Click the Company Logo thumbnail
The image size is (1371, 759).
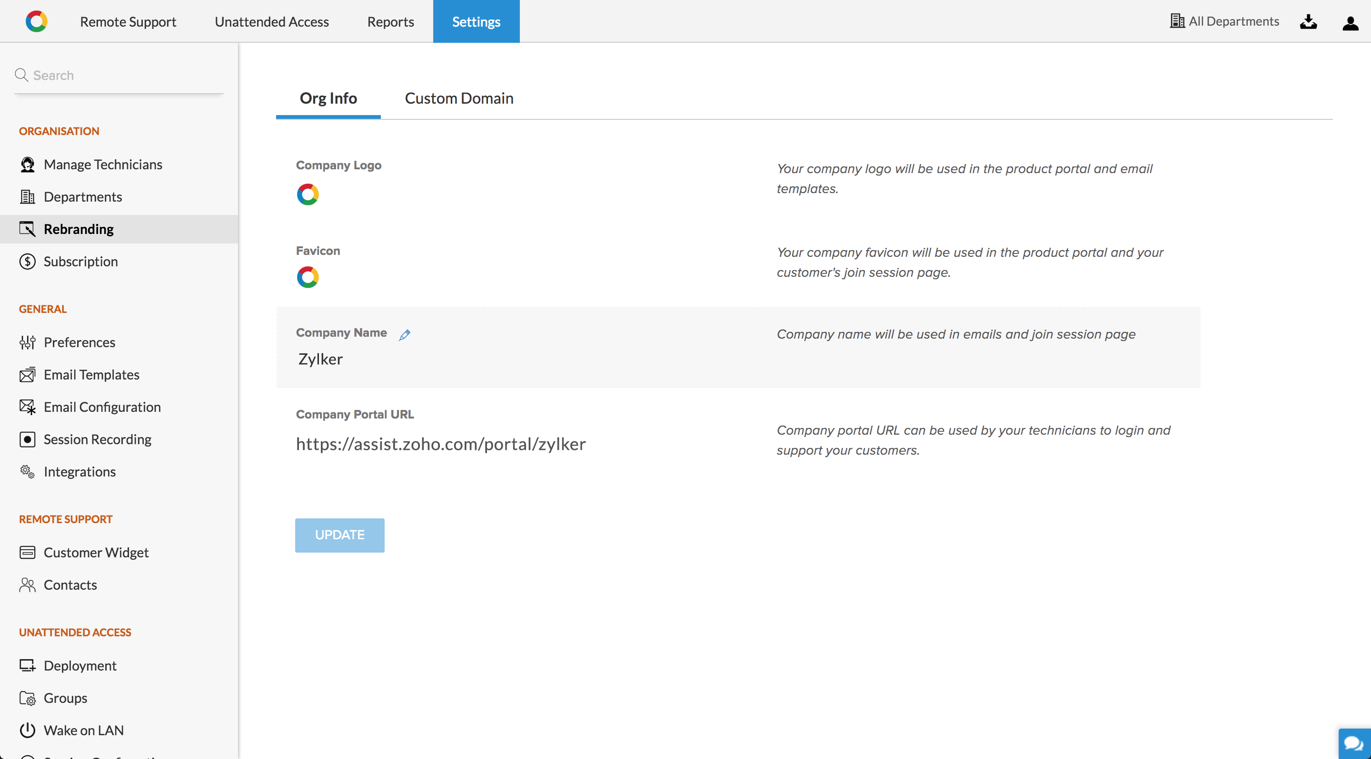308,195
